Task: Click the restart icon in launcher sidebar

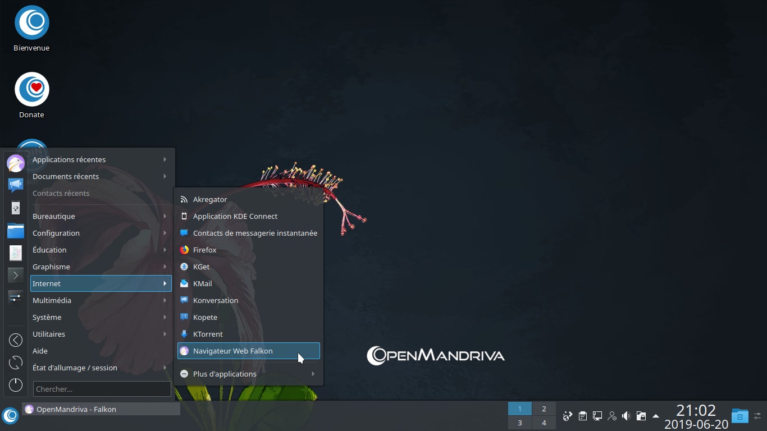Action: 16,363
